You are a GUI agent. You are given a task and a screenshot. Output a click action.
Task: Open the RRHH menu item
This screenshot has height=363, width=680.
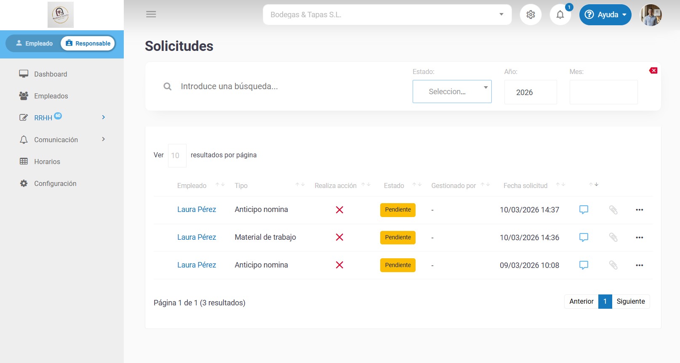pos(43,118)
